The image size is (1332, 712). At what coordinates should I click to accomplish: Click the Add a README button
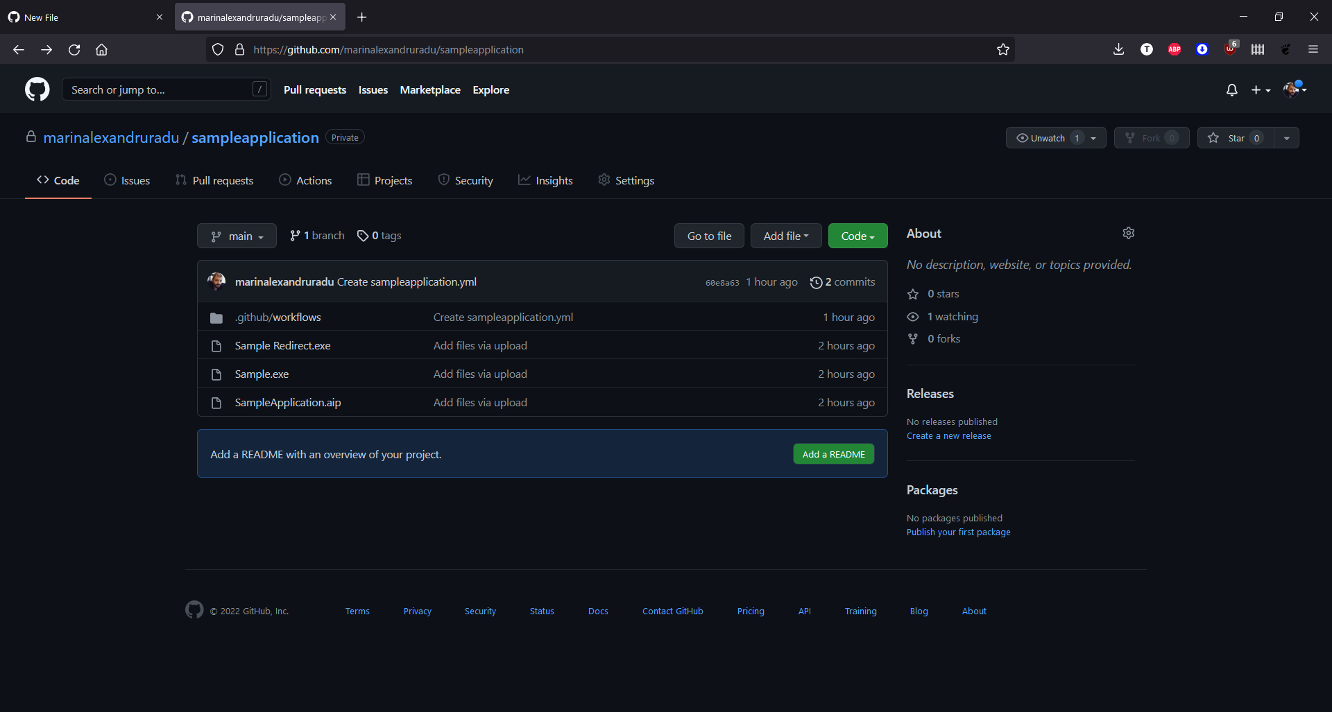(833, 454)
